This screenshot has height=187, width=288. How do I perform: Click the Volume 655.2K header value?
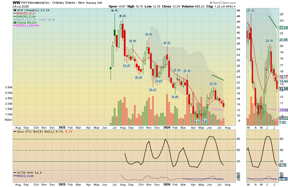[x=193, y=6]
